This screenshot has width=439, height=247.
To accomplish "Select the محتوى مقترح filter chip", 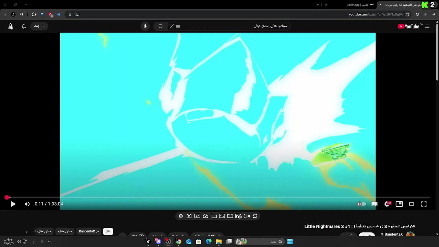I will coord(43,231).
